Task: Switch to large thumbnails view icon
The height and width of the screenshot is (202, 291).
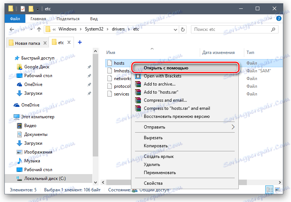Action: click(277, 190)
